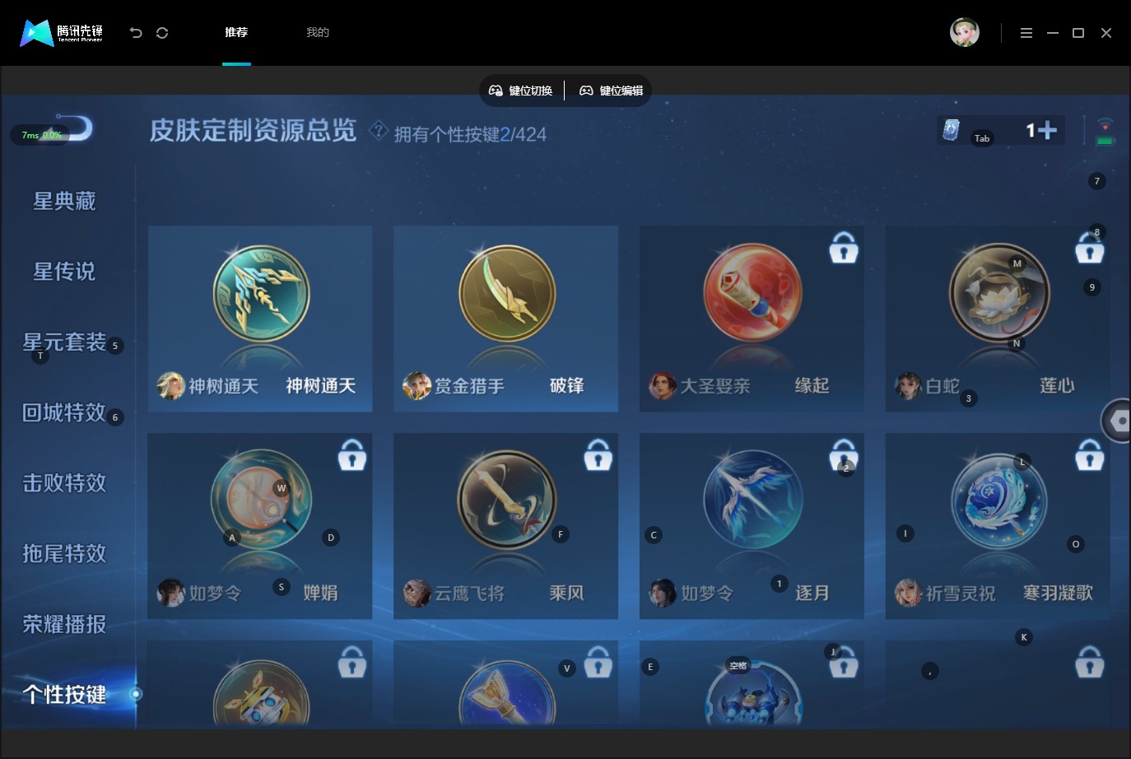Select the 逐月 blue winged key emblem
This screenshot has width=1131, height=759.
point(752,500)
